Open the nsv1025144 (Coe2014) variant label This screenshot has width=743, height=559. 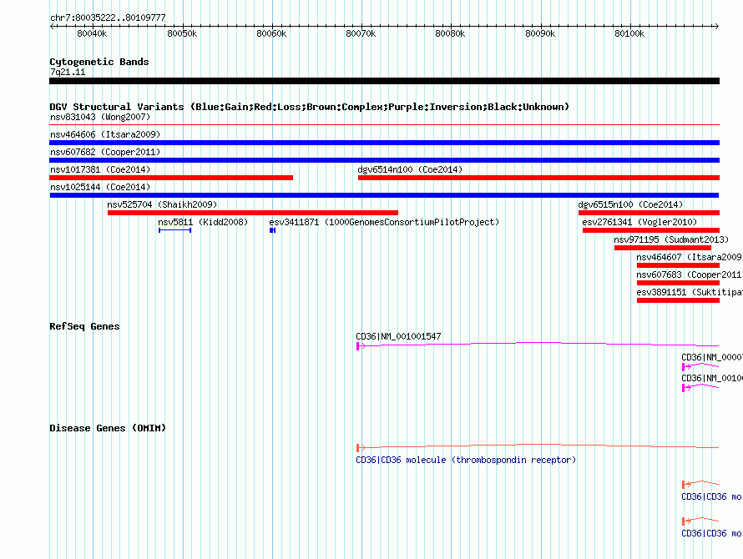coord(100,187)
